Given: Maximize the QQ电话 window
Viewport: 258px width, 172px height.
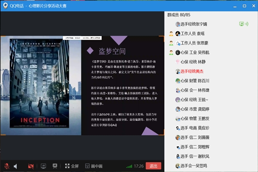Looking at the screenshot, I should click(x=245, y=6).
